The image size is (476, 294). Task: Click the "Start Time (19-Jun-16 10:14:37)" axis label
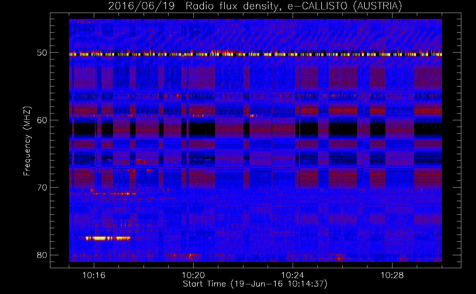255,284
